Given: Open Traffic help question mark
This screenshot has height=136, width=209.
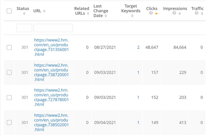Looking at the screenshot, I should pyautogui.click(x=197, y=13).
